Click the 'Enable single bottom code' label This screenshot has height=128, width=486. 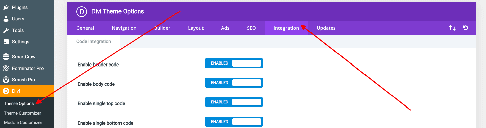tap(105, 123)
